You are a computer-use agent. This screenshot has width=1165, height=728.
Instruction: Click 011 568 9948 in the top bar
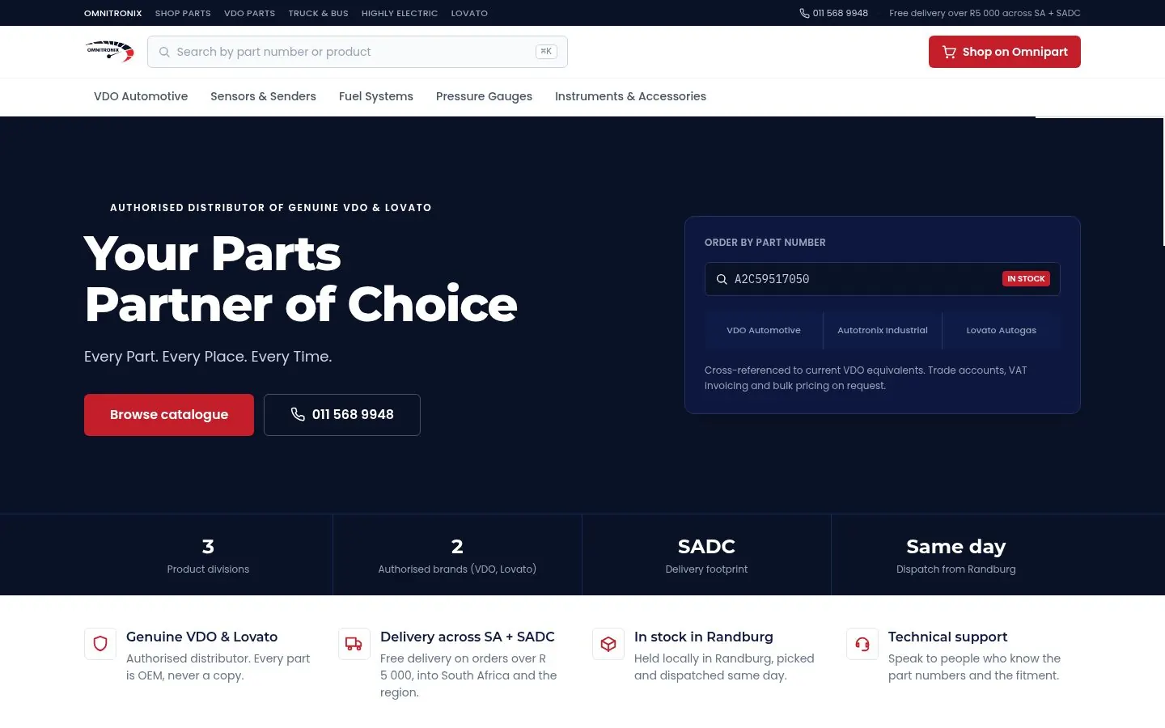click(x=833, y=13)
